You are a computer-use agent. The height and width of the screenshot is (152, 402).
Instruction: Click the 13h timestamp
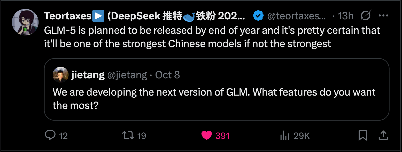345,16
